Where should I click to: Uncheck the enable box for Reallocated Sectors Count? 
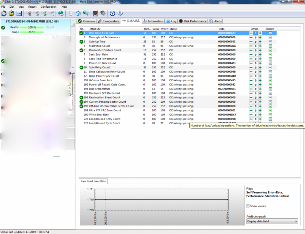click(x=270, y=50)
